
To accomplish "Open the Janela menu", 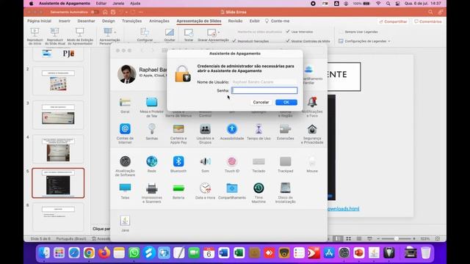I will [118, 3].
